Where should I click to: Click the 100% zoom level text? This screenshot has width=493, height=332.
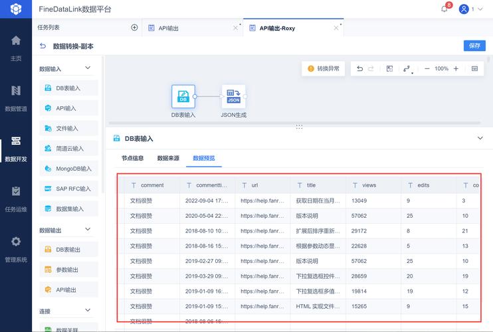pos(441,68)
